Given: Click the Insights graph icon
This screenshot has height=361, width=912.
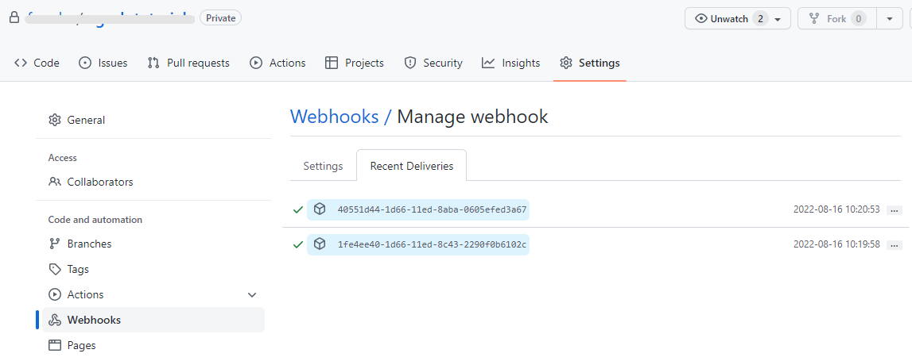Looking at the screenshot, I should tap(488, 63).
